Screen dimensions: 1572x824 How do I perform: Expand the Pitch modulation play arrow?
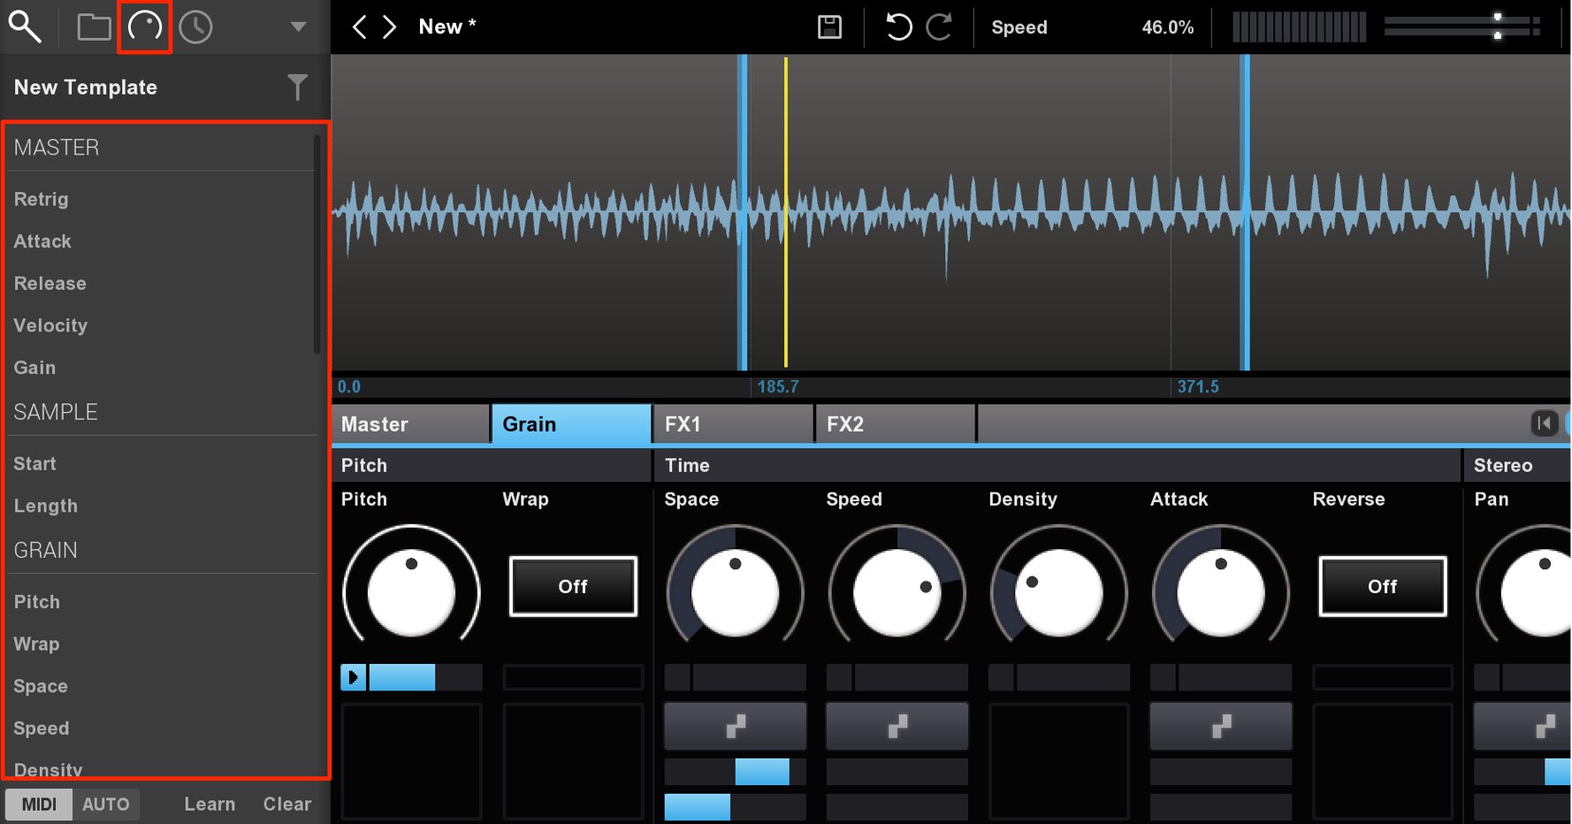pyautogui.click(x=354, y=677)
